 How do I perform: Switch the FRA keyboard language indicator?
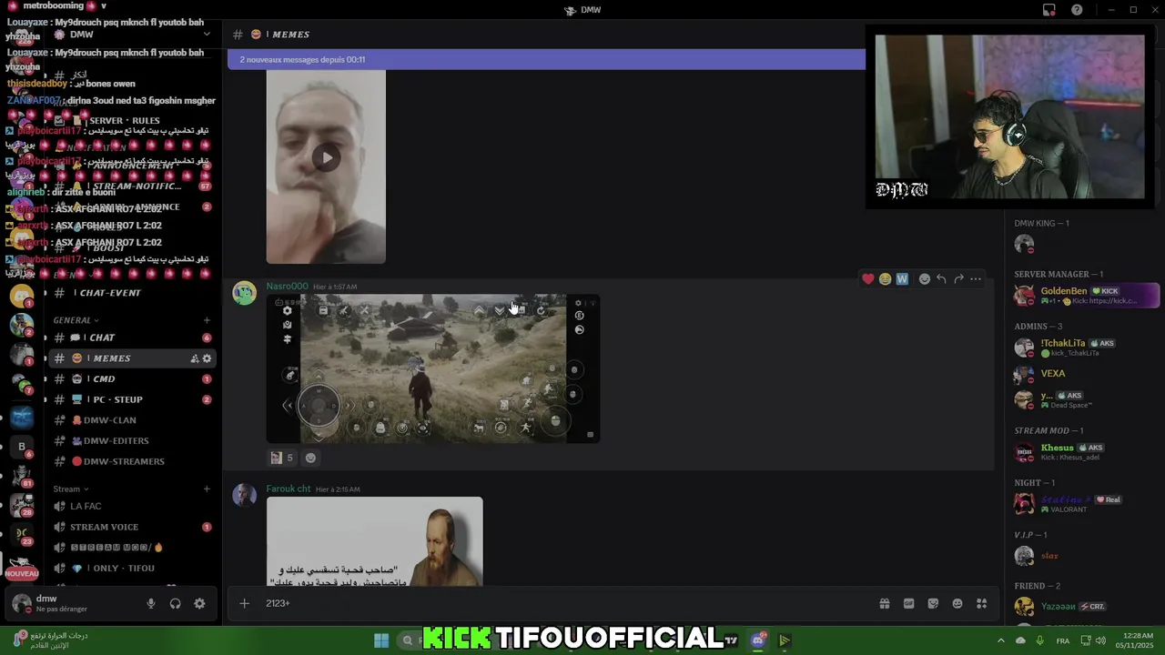1063,640
